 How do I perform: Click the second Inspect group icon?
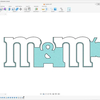point(47,9)
